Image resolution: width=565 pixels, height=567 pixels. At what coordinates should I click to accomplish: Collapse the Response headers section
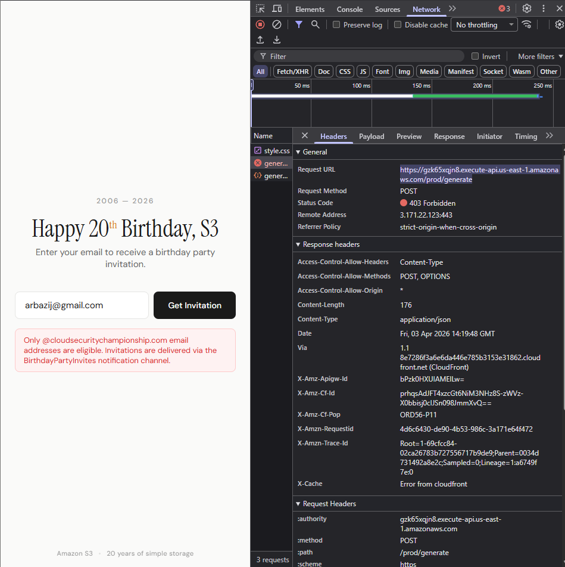click(298, 244)
